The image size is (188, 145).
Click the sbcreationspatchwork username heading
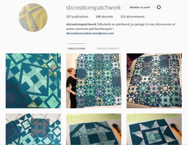coord(93,7)
